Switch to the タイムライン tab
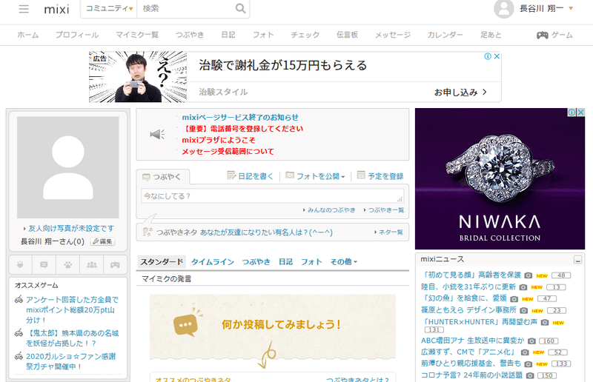 coord(213,262)
